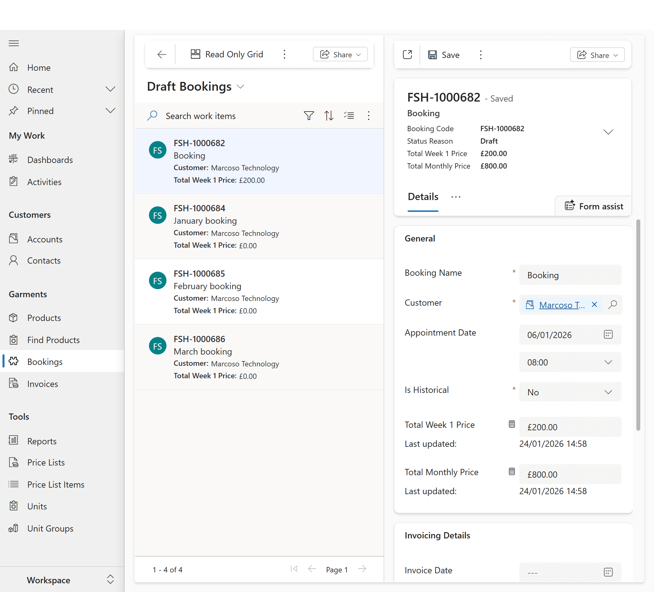654x592 pixels.
Task: Open record in new window icon
Action: click(x=407, y=55)
